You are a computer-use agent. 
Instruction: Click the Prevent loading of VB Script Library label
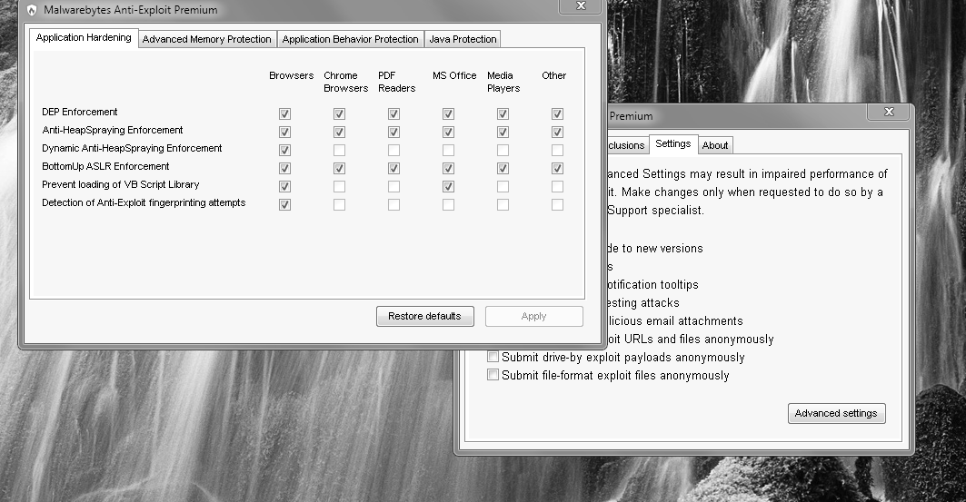click(121, 184)
